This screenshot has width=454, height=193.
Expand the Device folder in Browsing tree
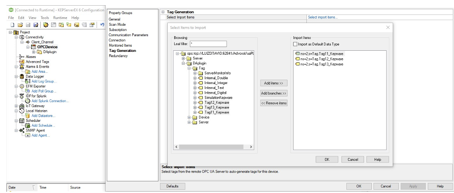pos(189,117)
